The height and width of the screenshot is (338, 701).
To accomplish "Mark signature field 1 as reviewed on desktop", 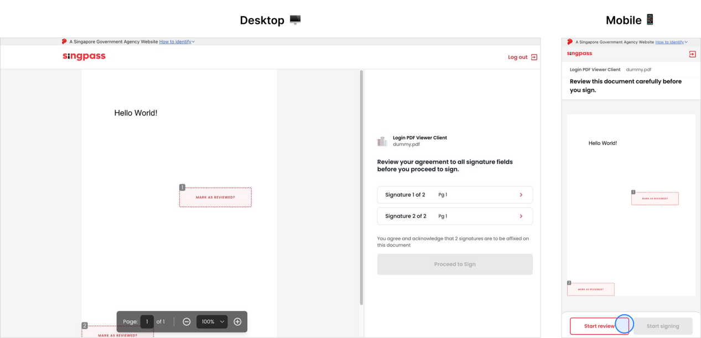I will 215,197.
